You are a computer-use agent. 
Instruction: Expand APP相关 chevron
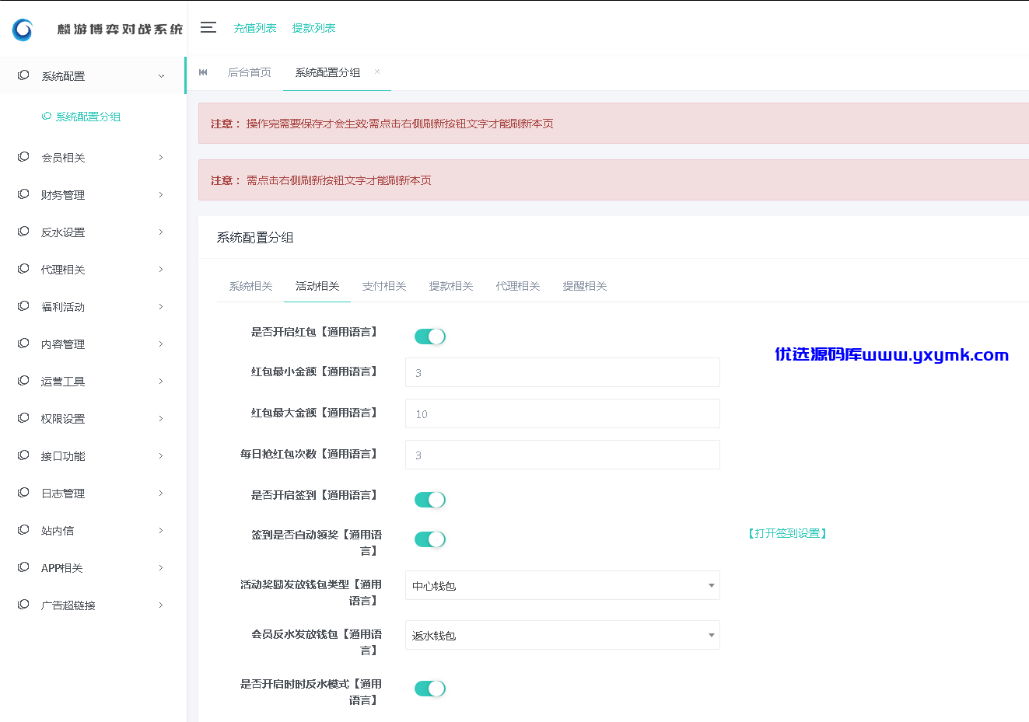(x=161, y=568)
